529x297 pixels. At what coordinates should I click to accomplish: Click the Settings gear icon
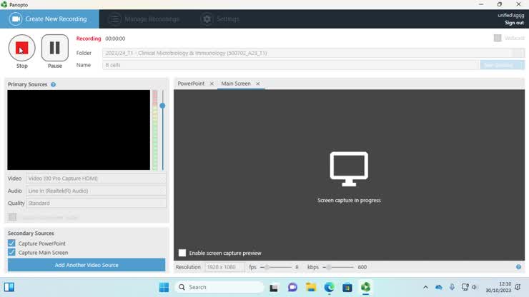click(x=207, y=19)
